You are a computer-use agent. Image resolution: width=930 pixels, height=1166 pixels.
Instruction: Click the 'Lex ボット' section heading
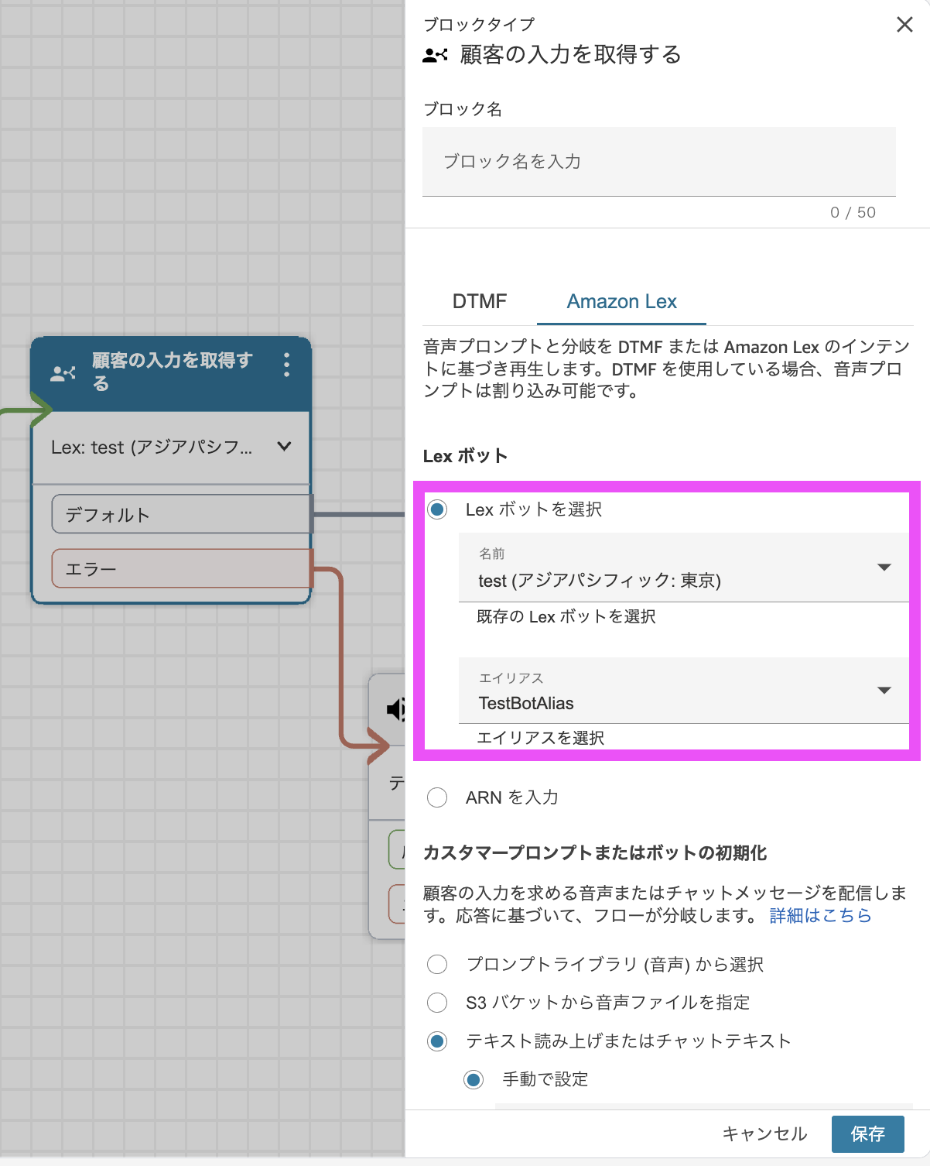465,456
